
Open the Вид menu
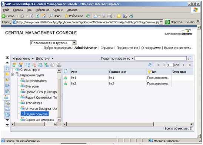(29, 10)
